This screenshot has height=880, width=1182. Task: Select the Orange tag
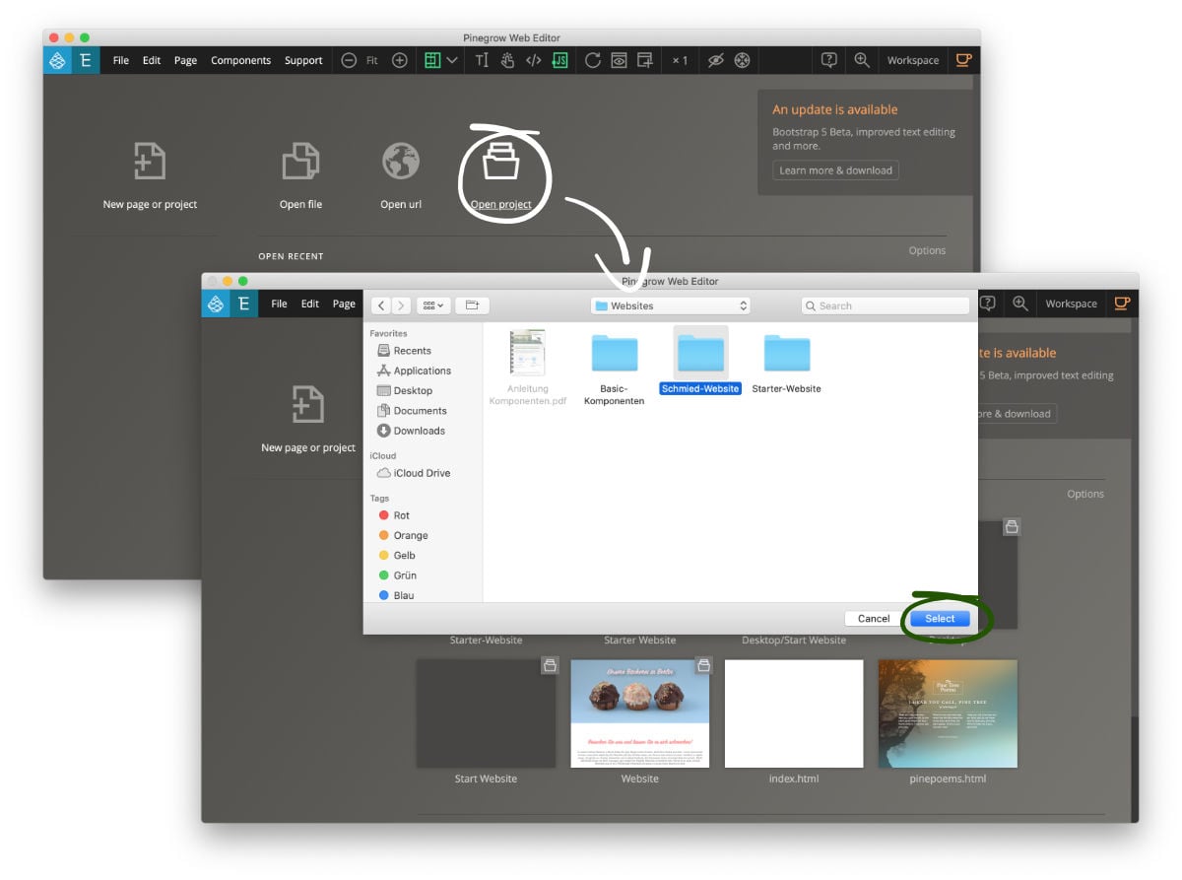(x=403, y=535)
